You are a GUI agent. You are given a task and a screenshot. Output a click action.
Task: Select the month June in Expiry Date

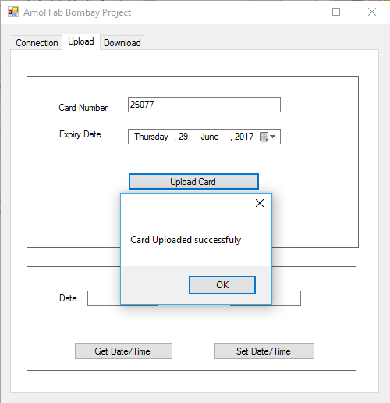click(x=210, y=137)
